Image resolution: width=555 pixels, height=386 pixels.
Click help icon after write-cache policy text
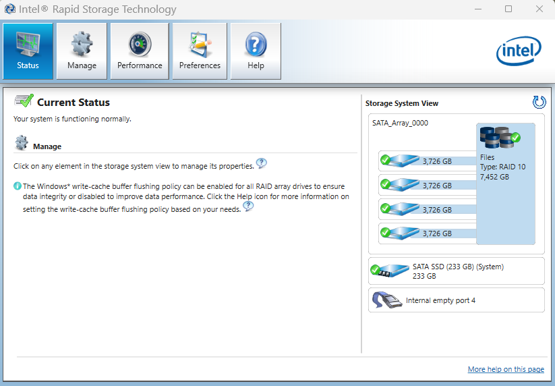click(248, 206)
